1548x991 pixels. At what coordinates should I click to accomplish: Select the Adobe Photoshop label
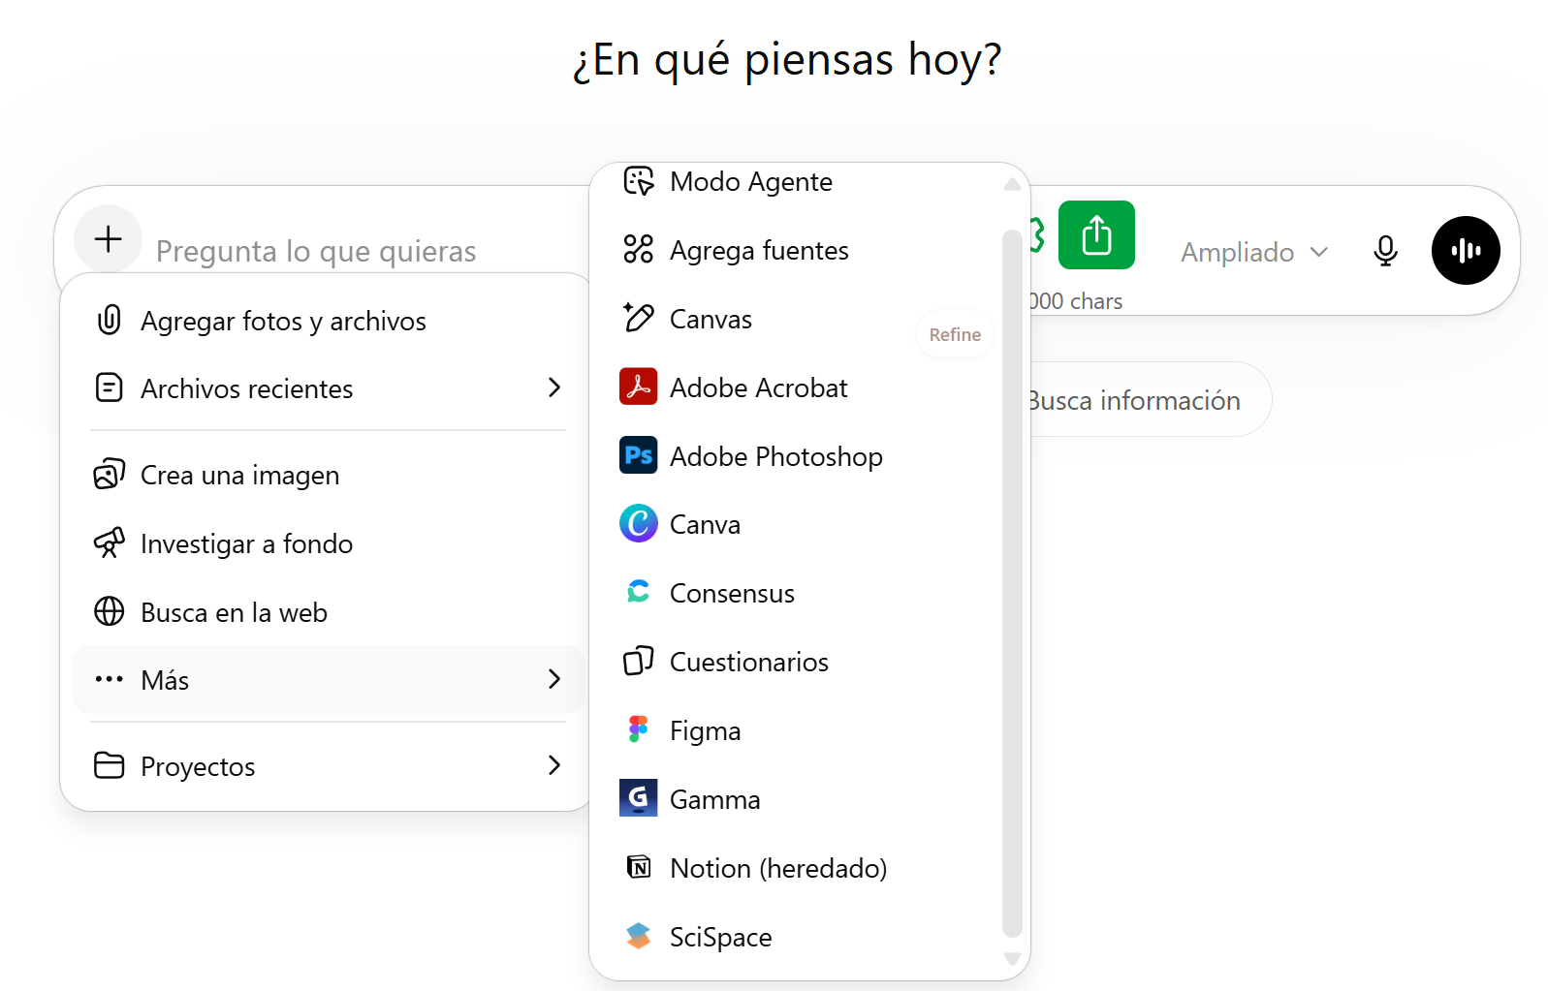pyautogui.click(x=776, y=456)
